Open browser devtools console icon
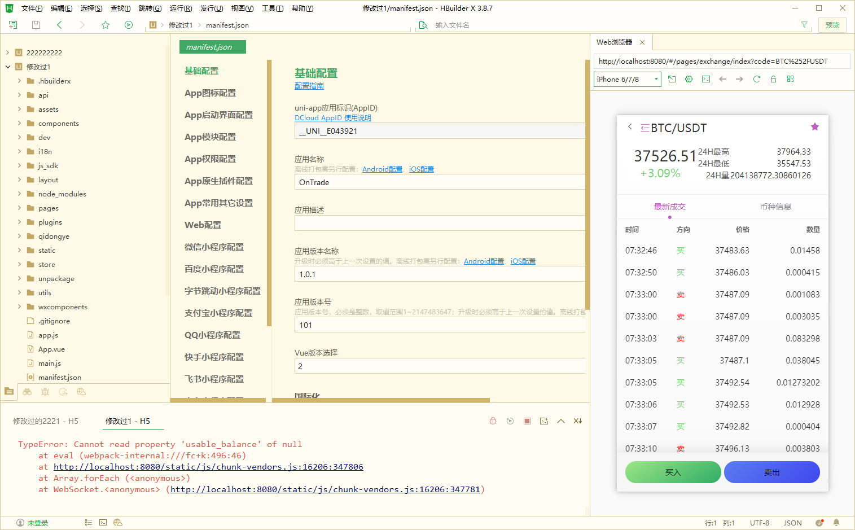The height and width of the screenshot is (530, 855). tap(706, 79)
